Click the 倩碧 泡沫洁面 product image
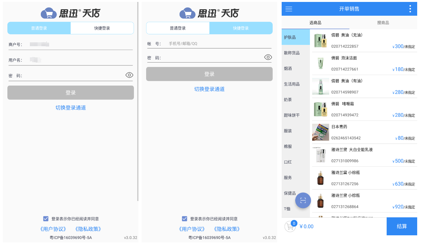This screenshot has height=243, width=422. 321,63
